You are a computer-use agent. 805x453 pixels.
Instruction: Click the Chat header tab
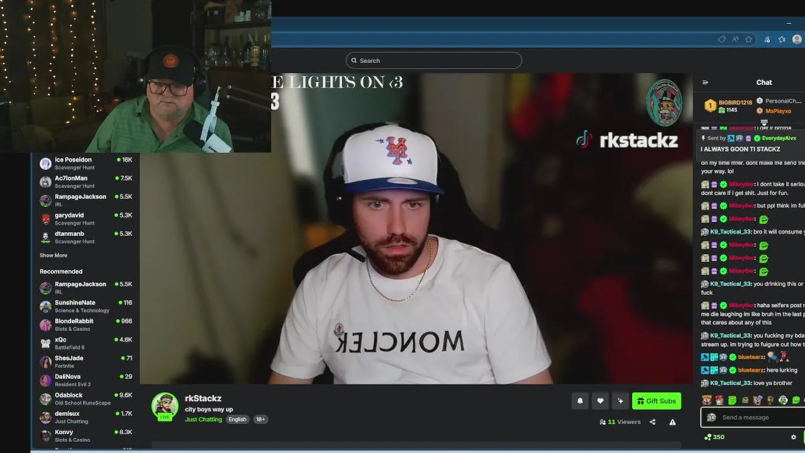pyautogui.click(x=764, y=82)
